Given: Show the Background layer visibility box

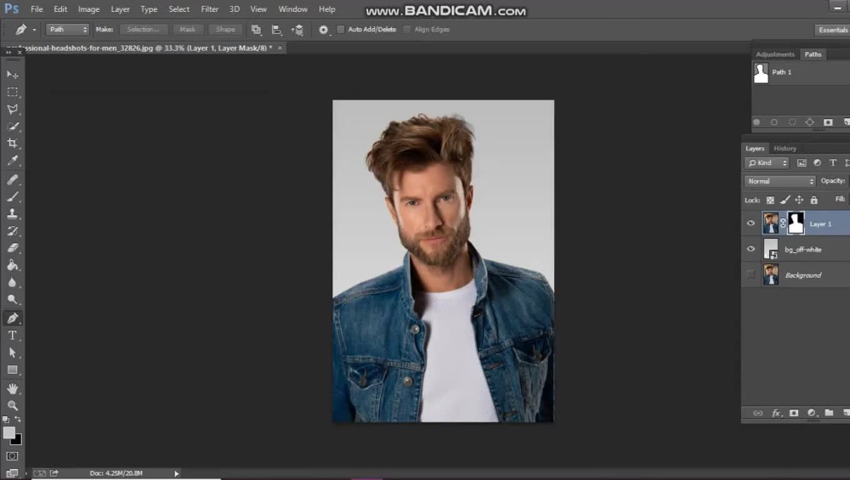Looking at the screenshot, I should (x=751, y=274).
